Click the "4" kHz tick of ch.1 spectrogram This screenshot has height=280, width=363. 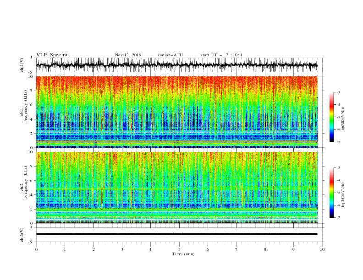pos(32,119)
